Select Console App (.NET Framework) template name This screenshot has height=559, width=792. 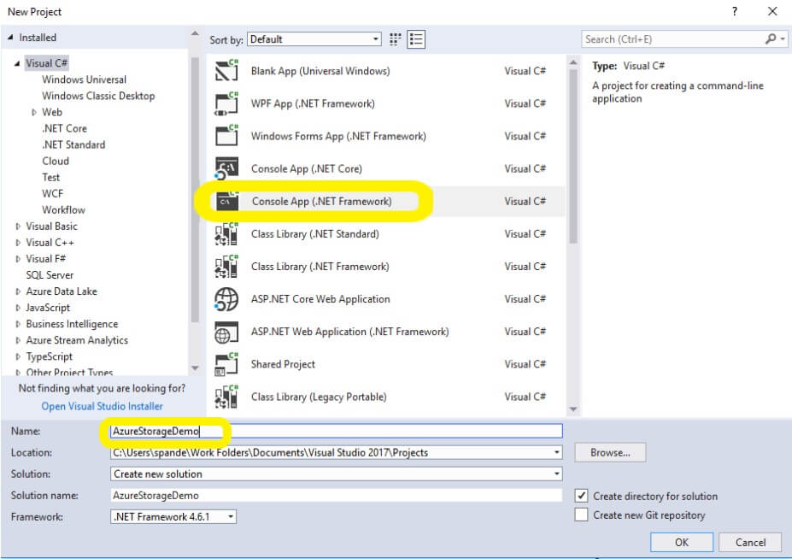(322, 201)
